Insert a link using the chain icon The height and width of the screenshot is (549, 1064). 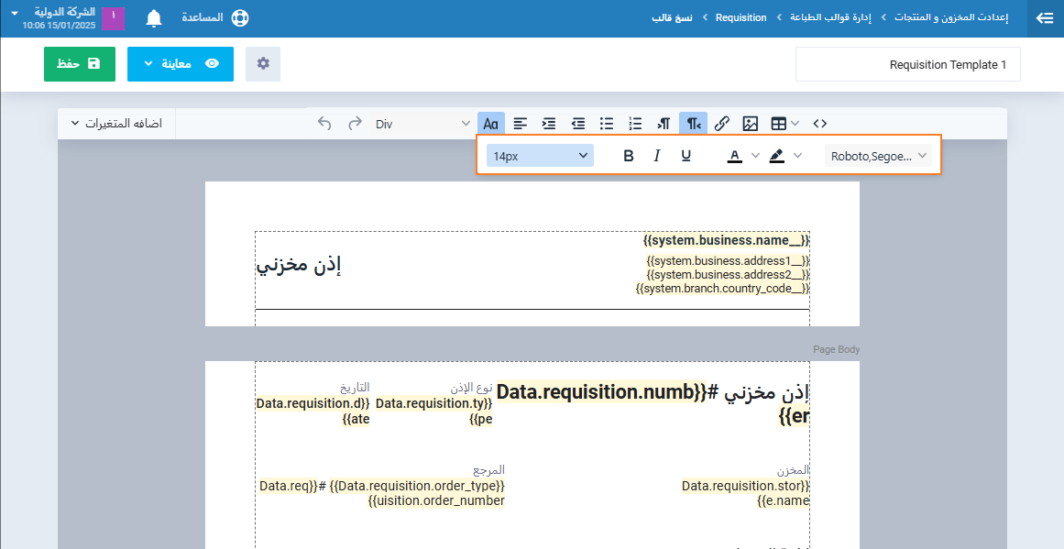tap(721, 124)
